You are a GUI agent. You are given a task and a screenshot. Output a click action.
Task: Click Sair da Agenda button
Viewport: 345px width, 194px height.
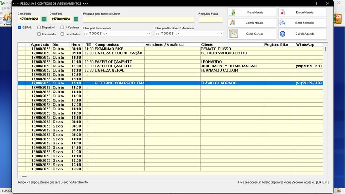point(303,34)
